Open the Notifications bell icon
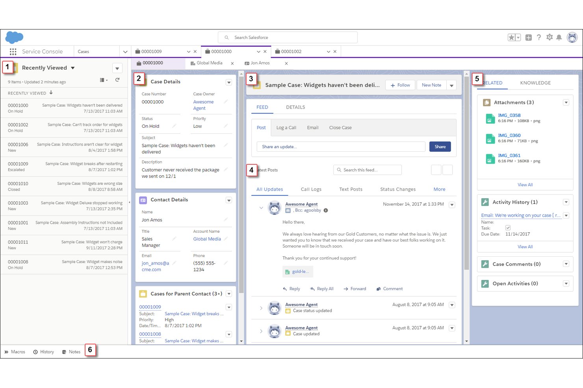Image resolution: width=583 pixels, height=388 pixels. pyautogui.click(x=559, y=37)
